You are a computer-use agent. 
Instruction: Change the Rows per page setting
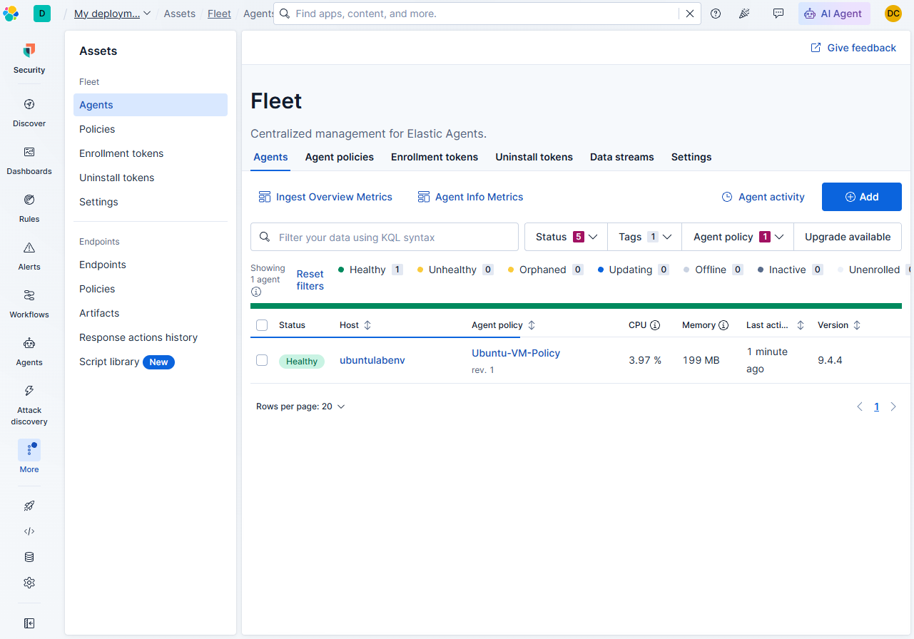300,407
